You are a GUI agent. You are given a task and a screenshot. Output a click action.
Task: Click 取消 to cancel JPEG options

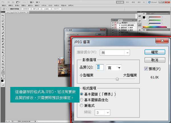coord(155,60)
